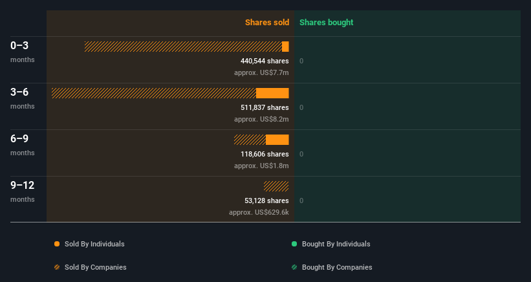Click the 3–6 months hatched companies bar

(154, 93)
